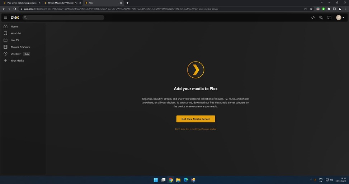This screenshot has height=184, width=349.
Task: Open the Activity pulse icon
Action: [313, 18]
